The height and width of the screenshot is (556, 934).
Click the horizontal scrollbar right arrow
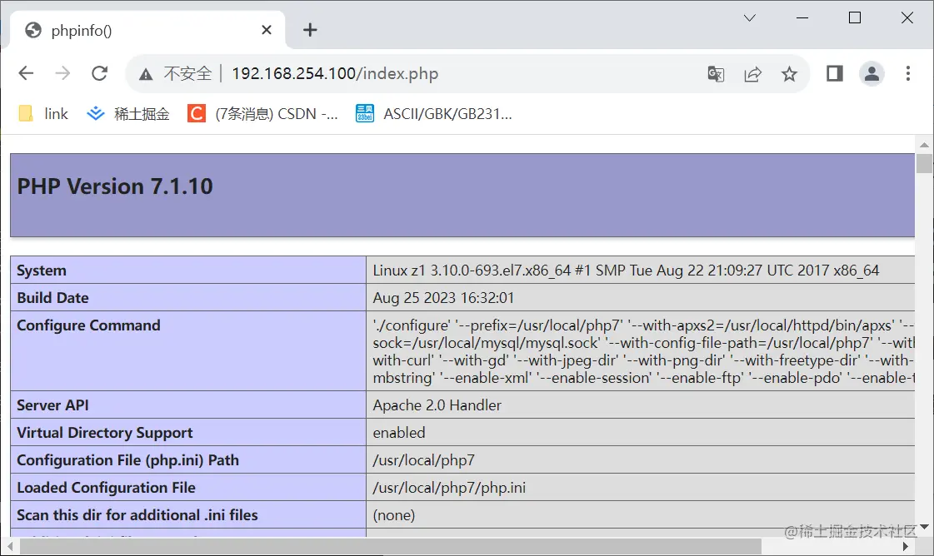click(906, 546)
